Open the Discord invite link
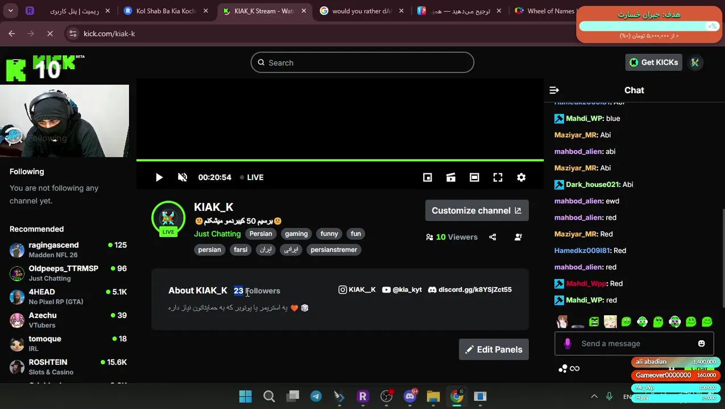Image resolution: width=725 pixels, height=409 pixels. pos(470,290)
